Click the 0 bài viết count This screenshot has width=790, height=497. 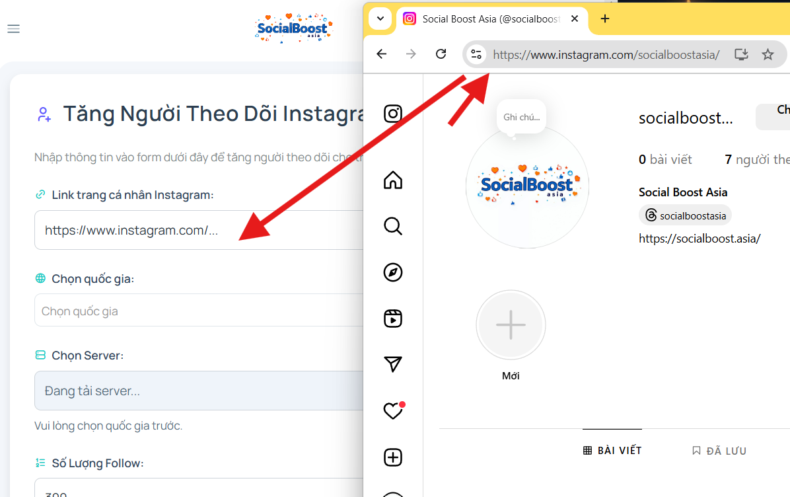(x=665, y=160)
